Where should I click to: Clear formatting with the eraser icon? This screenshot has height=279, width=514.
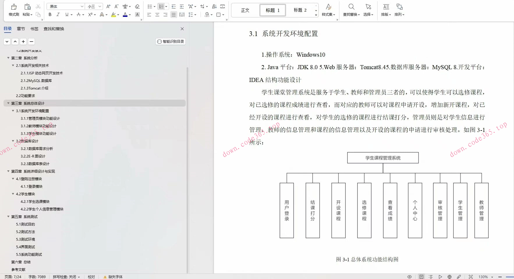point(137,6)
